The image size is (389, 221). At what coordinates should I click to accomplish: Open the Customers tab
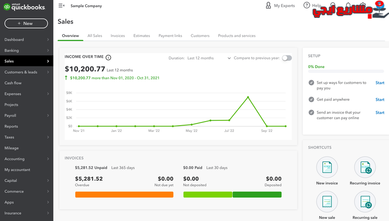click(x=200, y=36)
